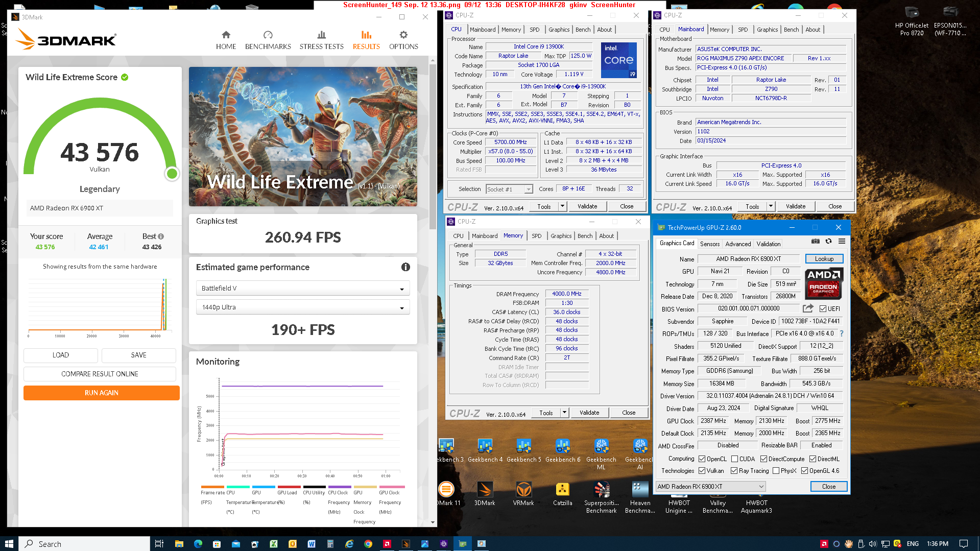Screen dimensions: 980x551
Task: Click the Wild Life Extreme thumbnail image
Action: [303, 136]
